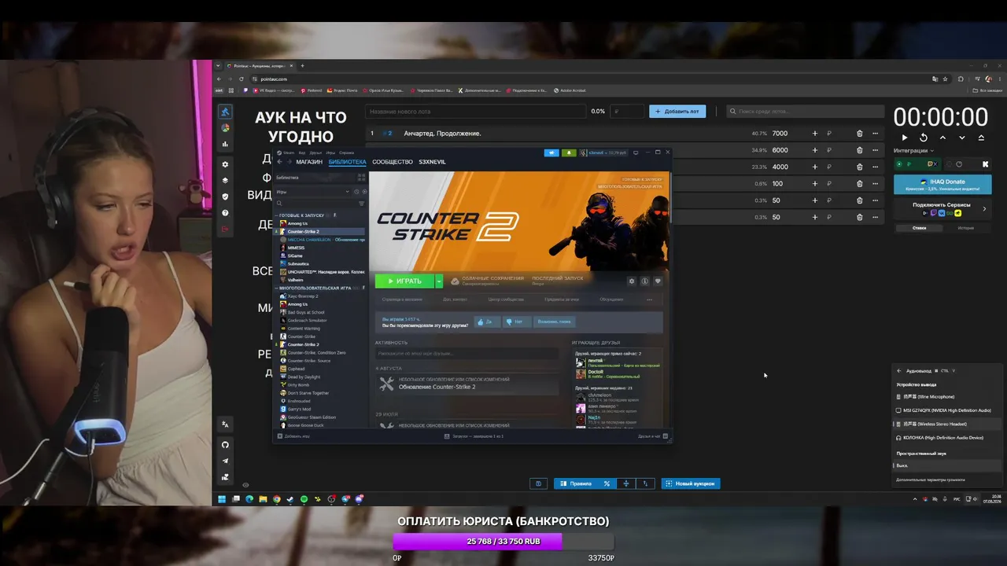Image resolution: width=1007 pixels, height=566 pixels.
Task: Open the help question mark icon in Pointauc
Action: pyautogui.click(x=225, y=213)
